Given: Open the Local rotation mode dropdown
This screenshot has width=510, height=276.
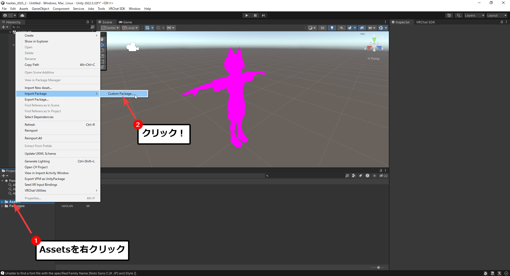Looking at the screenshot, I should click(130, 28).
